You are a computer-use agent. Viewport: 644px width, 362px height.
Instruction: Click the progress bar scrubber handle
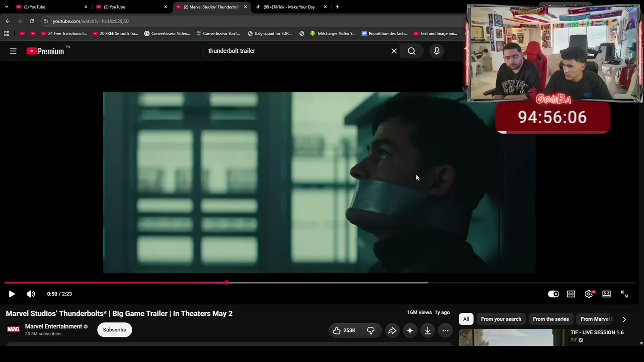(x=227, y=283)
